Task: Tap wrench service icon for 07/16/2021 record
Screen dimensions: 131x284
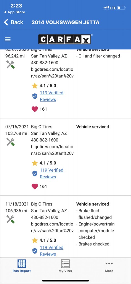Action: click(11, 142)
